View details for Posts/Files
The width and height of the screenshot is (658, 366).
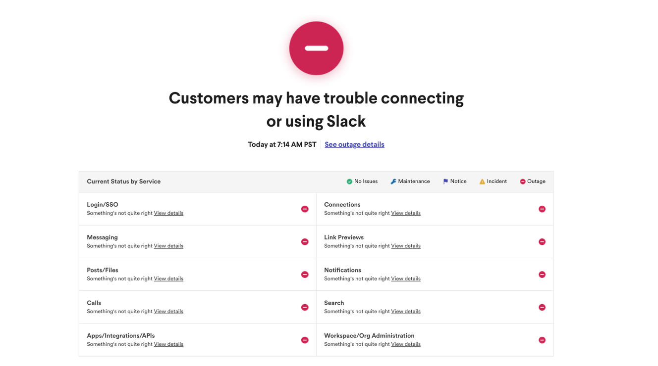pos(168,278)
